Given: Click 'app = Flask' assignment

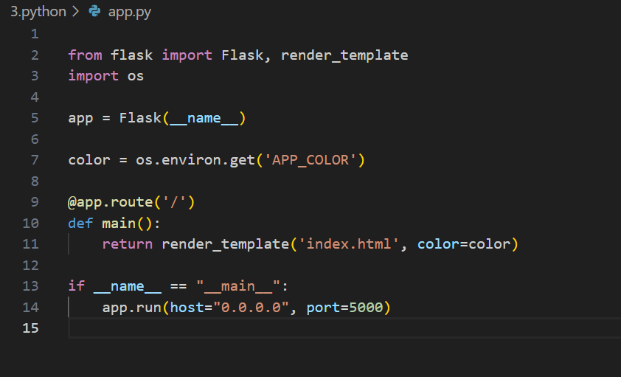Looking at the screenshot, I should (x=115, y=117).
